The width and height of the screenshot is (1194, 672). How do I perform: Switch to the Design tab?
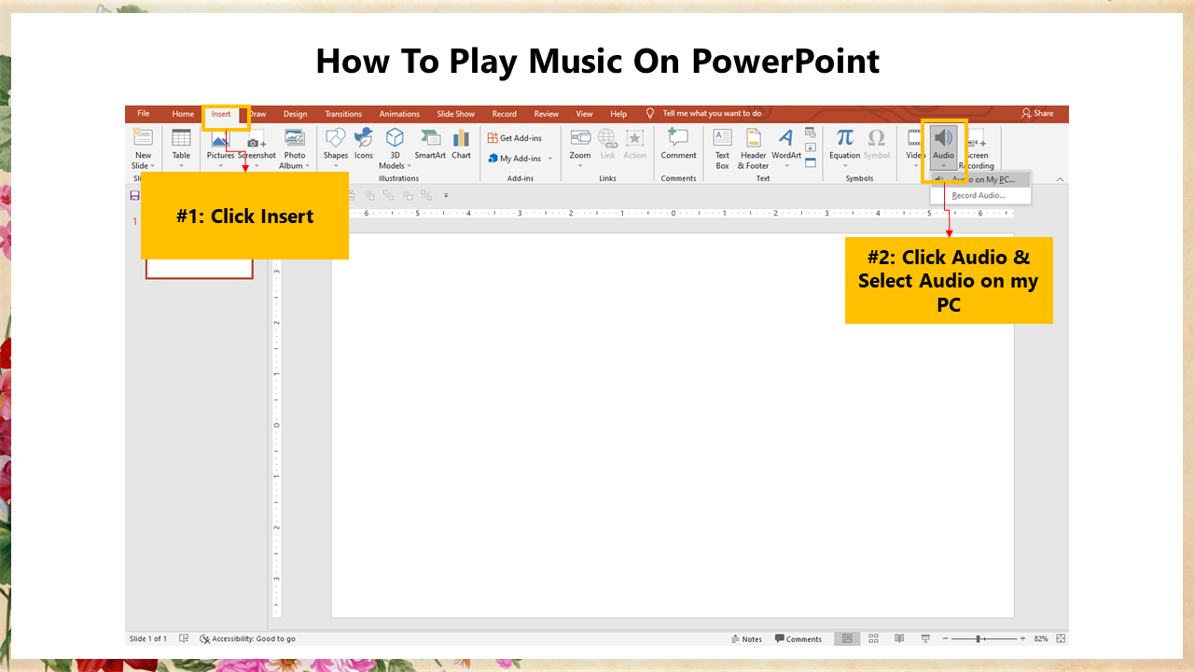(x=296, y=114)
